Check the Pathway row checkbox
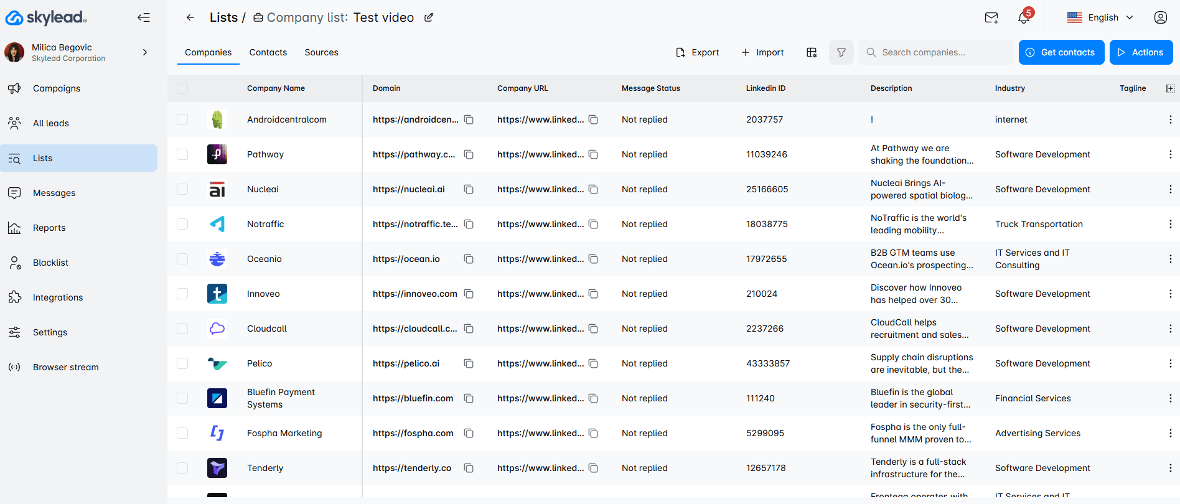The width and height of the screenshot is (1180, 504). (x=182, y=154)
